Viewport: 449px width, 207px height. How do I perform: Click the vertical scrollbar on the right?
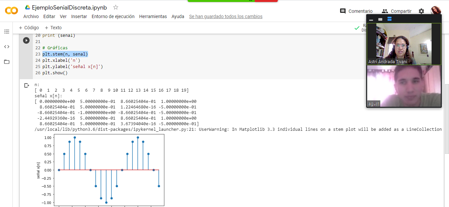click(447, 118)
